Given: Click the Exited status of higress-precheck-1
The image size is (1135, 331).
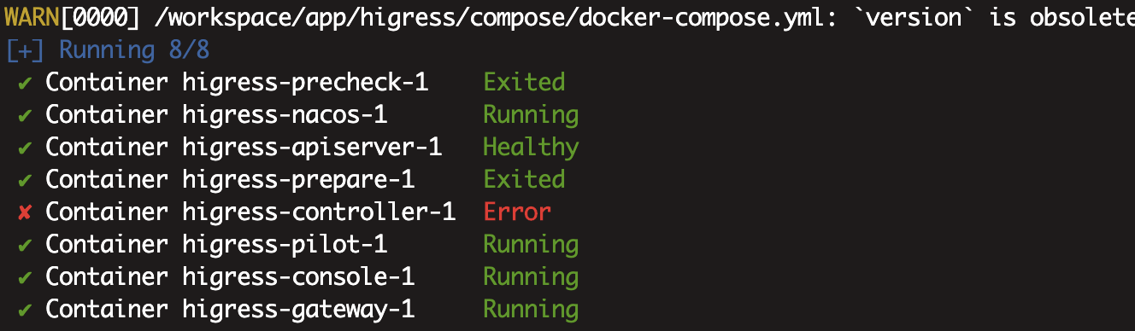Looking at the screenshot, I should 524,83.
